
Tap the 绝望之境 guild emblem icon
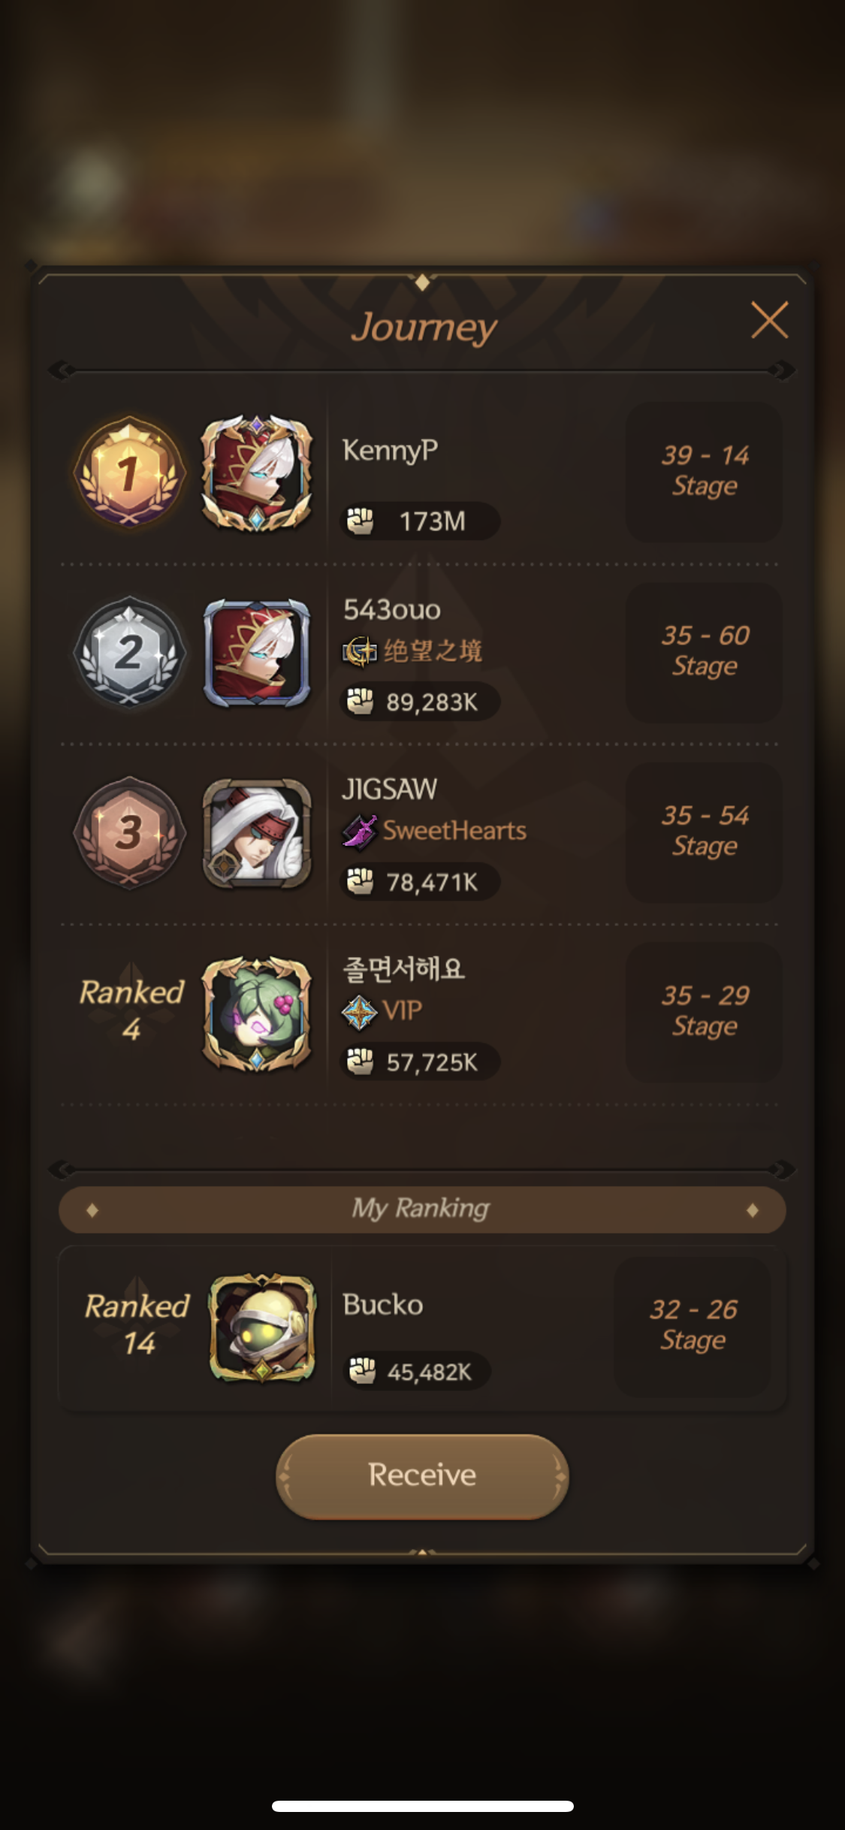[x=360, y=651]
